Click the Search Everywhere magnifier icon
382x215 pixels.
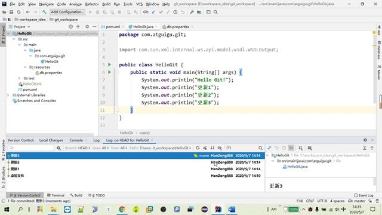pyautogui.click(x=215, y=12)
